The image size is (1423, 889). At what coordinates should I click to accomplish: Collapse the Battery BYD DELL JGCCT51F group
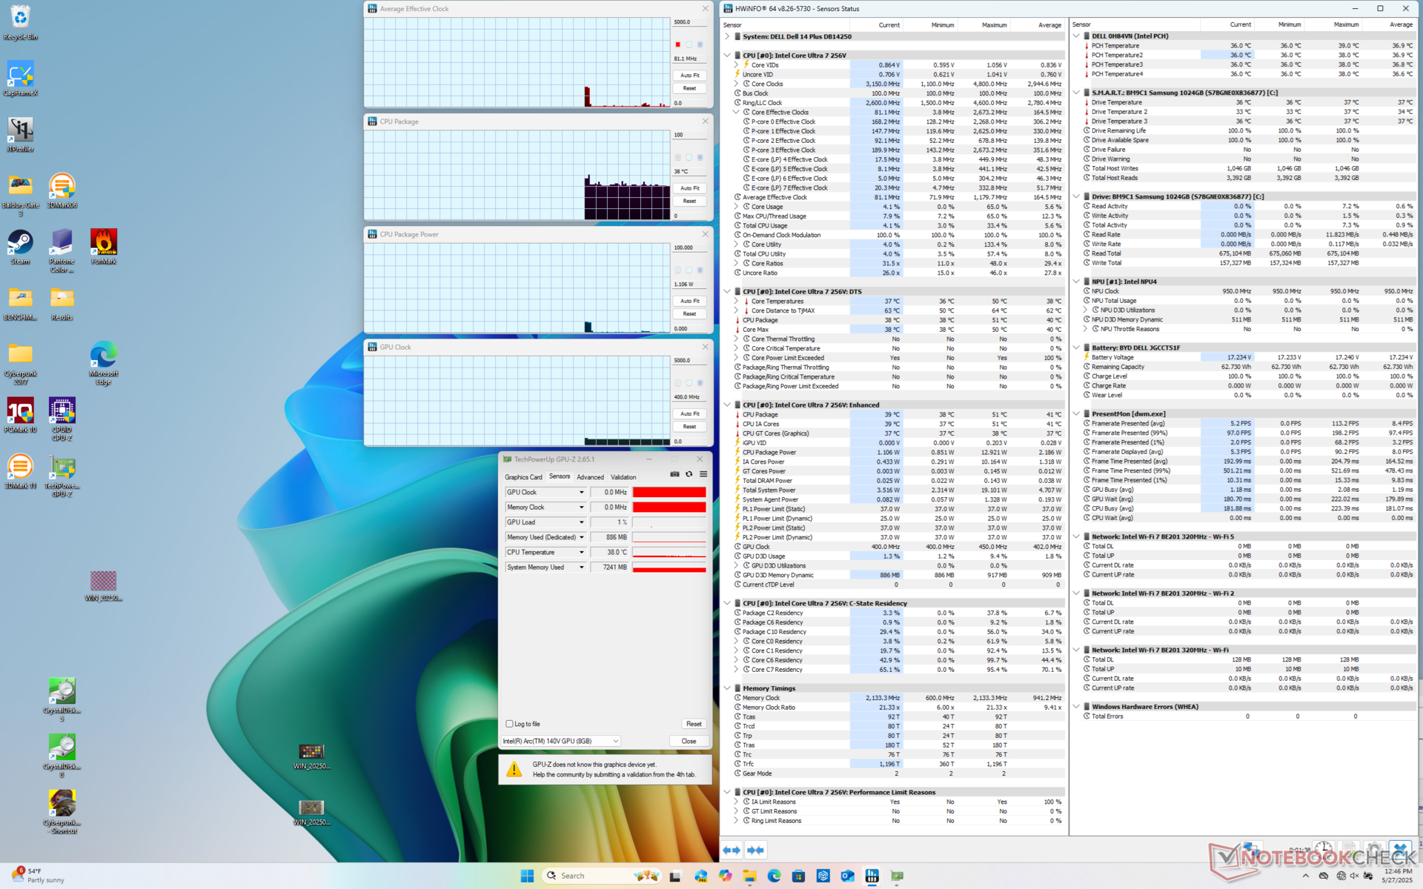pyautogui.click(x=1076, y=347)
